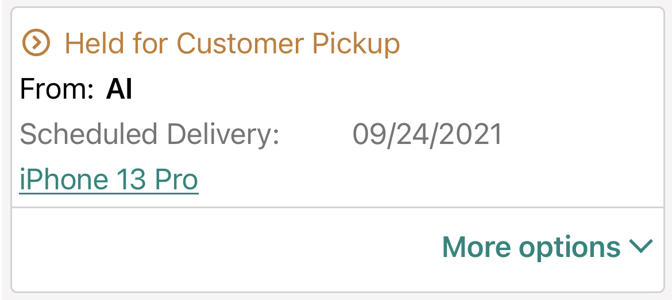Click the word options in More options
The width and height of the screenshot is (672, 300).
[x=570, y=247]
